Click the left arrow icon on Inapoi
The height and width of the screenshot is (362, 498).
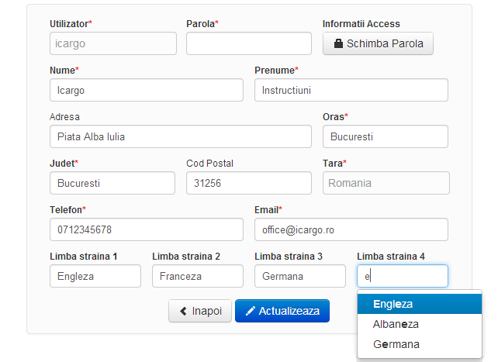click(183, 311)
